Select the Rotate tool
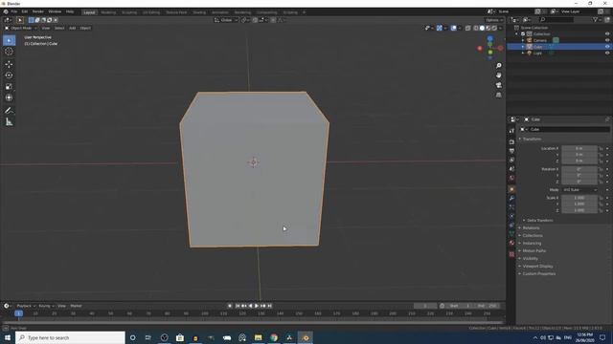 pyautogui.click(x=9, y=75)
